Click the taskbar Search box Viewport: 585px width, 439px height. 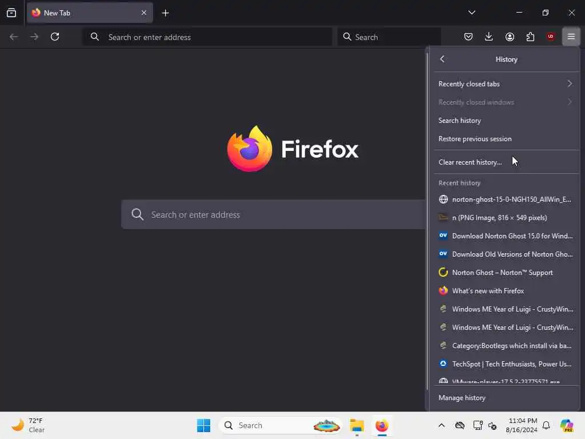tap(280, 425)
